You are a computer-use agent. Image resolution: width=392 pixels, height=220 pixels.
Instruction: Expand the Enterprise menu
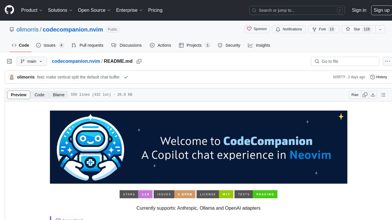click(129, 10)
